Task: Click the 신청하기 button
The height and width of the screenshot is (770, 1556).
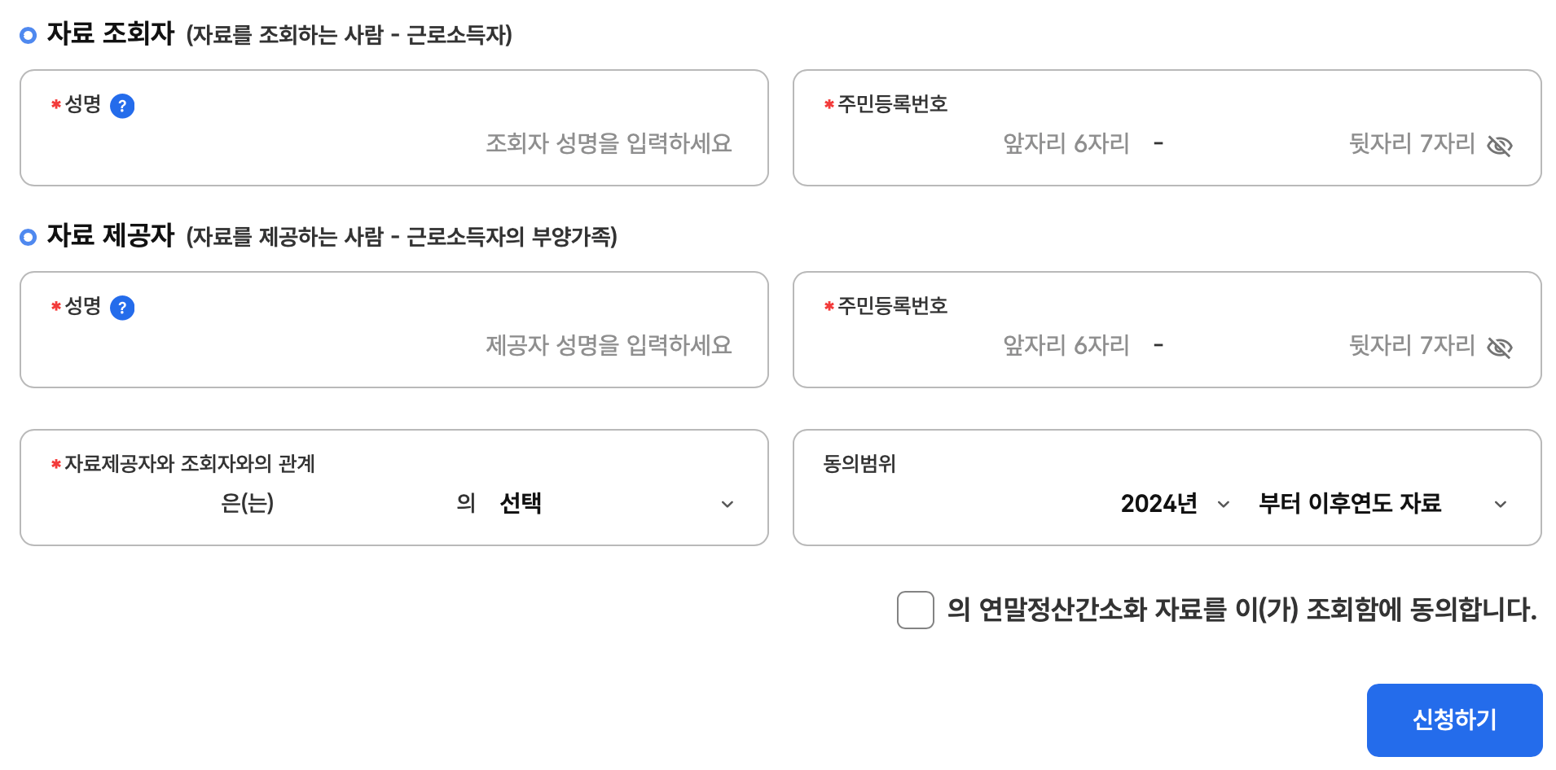Action: tap(1454, 720)
